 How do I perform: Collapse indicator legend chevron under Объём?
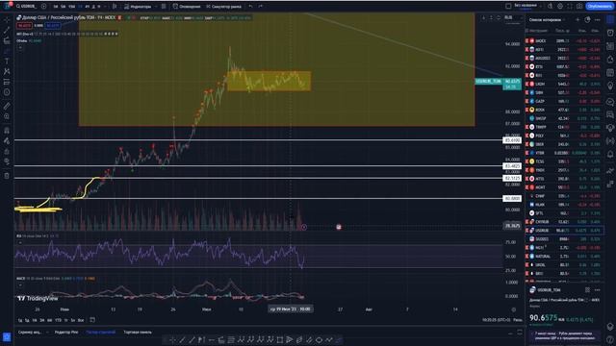click(20, 47)
